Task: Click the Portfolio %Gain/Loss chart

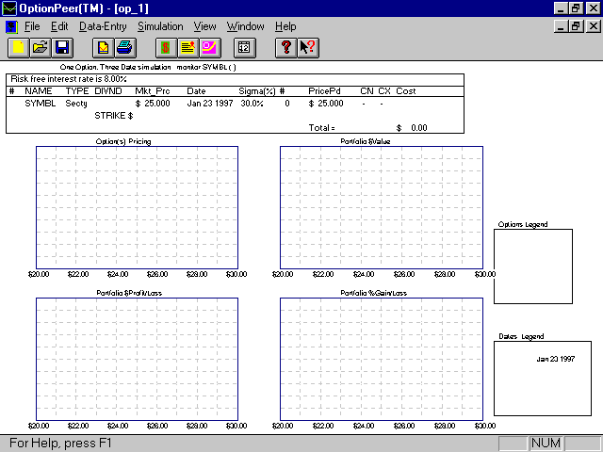Action: coord(381,360)
